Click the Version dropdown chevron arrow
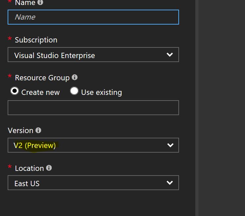Screen dimensions: 245x216 pyautogui.click(x=170, y=145)
